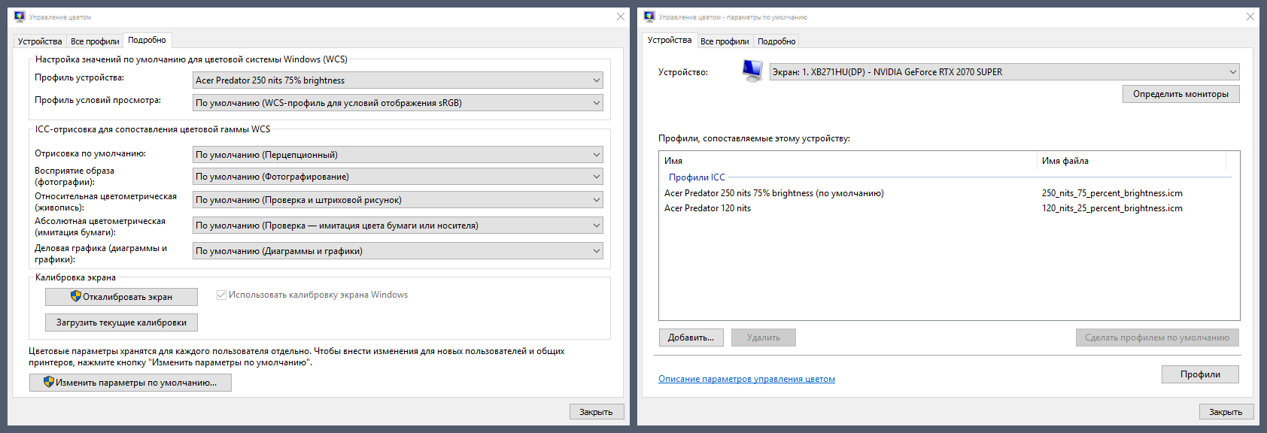Open the photo perception rendering dropdown (Фотографирование)

tap(398, 177)
